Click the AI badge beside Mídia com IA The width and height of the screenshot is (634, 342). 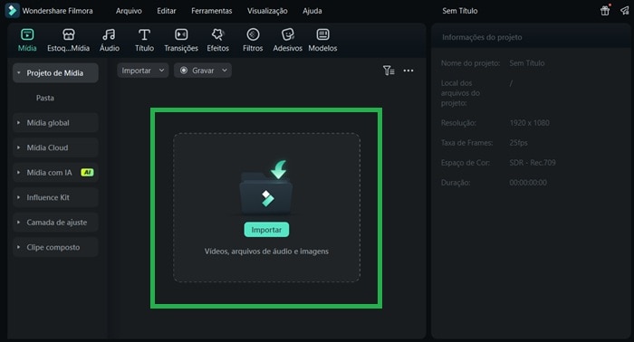pos(87,173)
